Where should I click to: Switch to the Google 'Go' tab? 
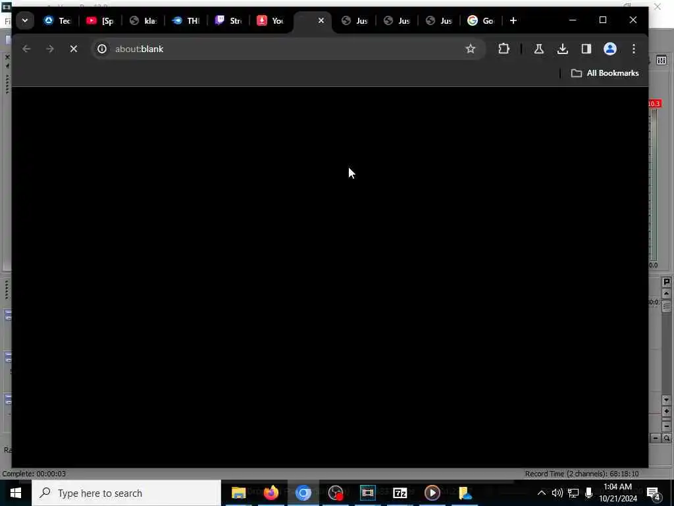tap(481, 20)
